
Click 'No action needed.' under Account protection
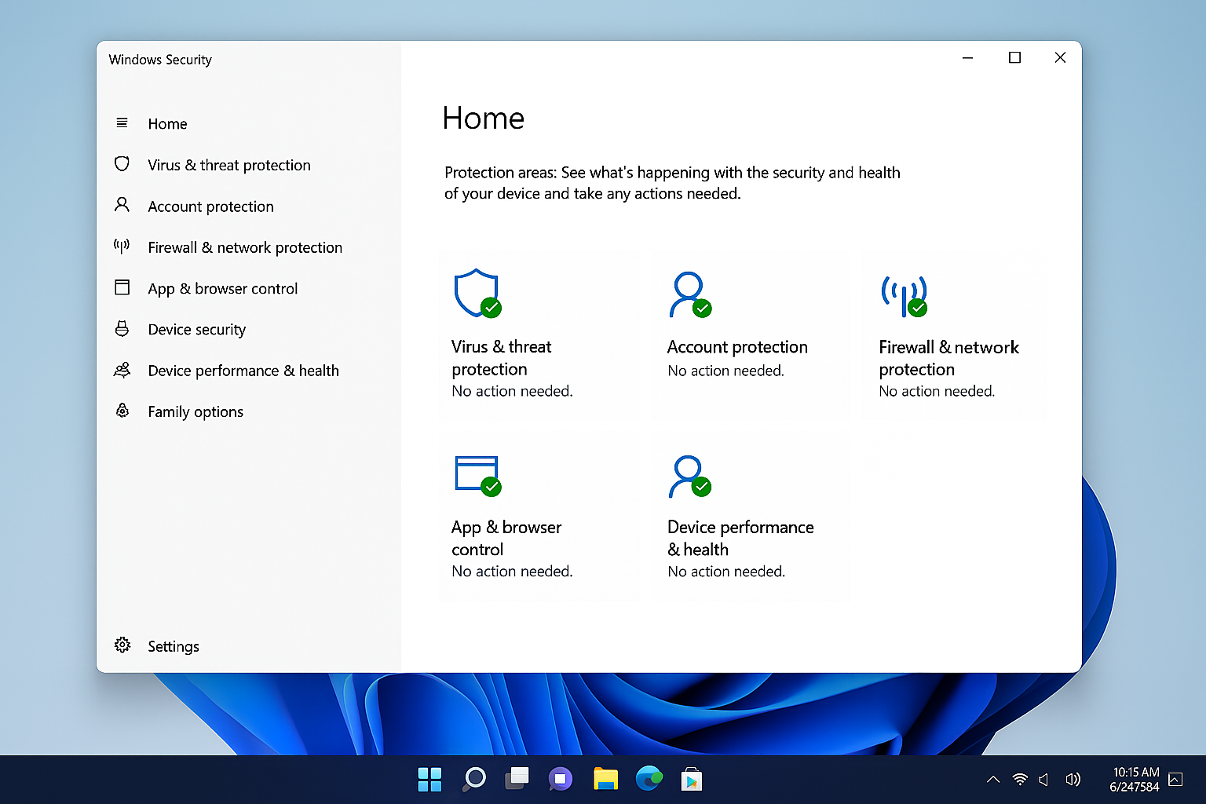click(725, 371)
